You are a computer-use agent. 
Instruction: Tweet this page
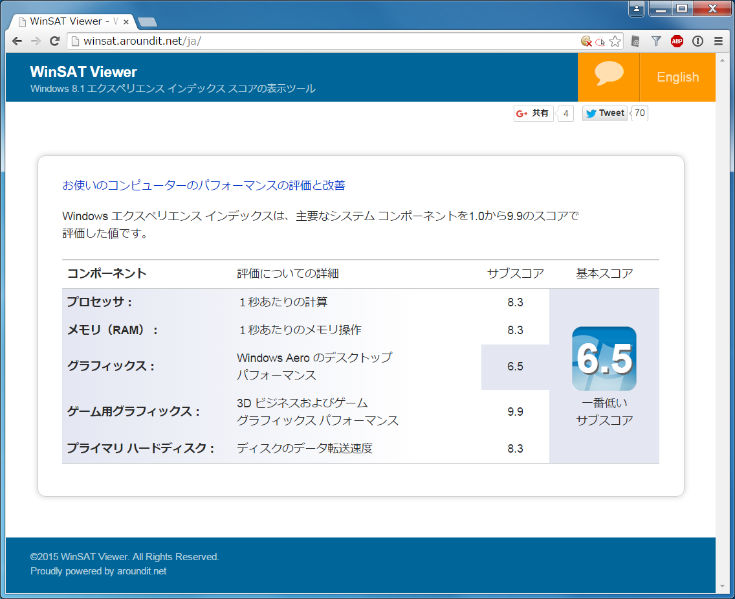tap(605, 113)
